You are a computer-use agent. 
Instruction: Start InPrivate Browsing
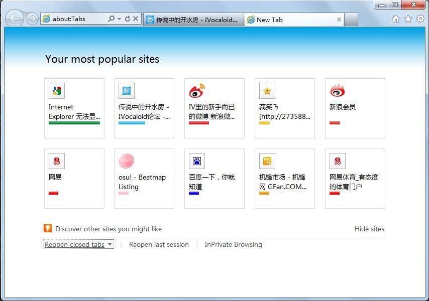(234, 244)
